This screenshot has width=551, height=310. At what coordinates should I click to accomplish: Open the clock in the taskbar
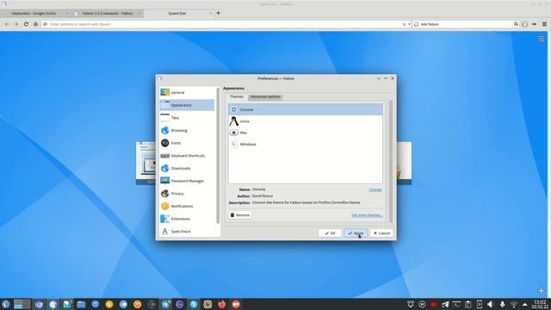tap(540, 304)
